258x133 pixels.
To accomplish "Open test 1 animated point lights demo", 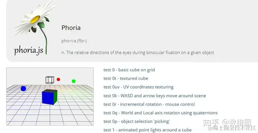I will [148, 130].
